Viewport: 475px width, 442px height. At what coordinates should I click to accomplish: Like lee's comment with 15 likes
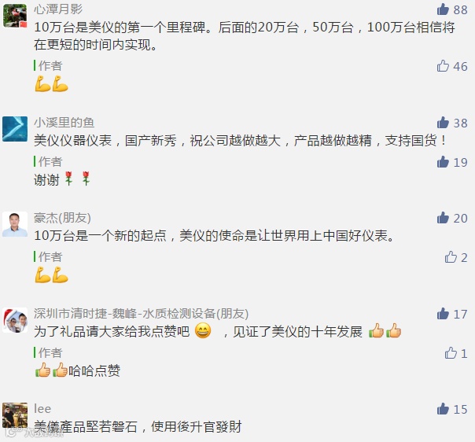click(x=443, y=409)
